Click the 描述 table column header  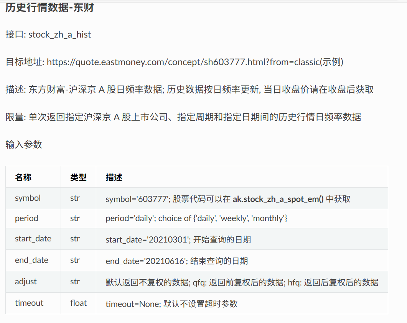[x=114, y=177]
